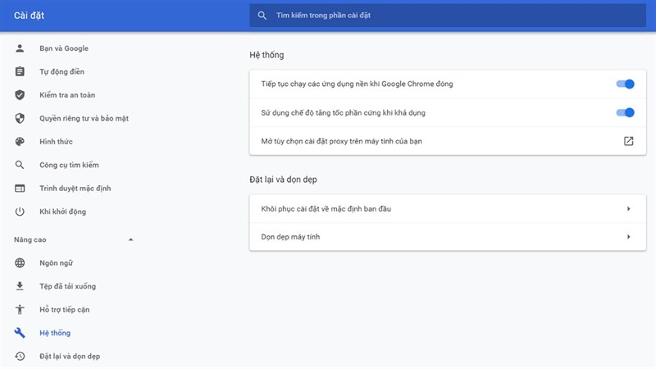Click the globe icon for Ngôn ngữ
This screenshot has height=369, width=656.
tap(20, 262)
